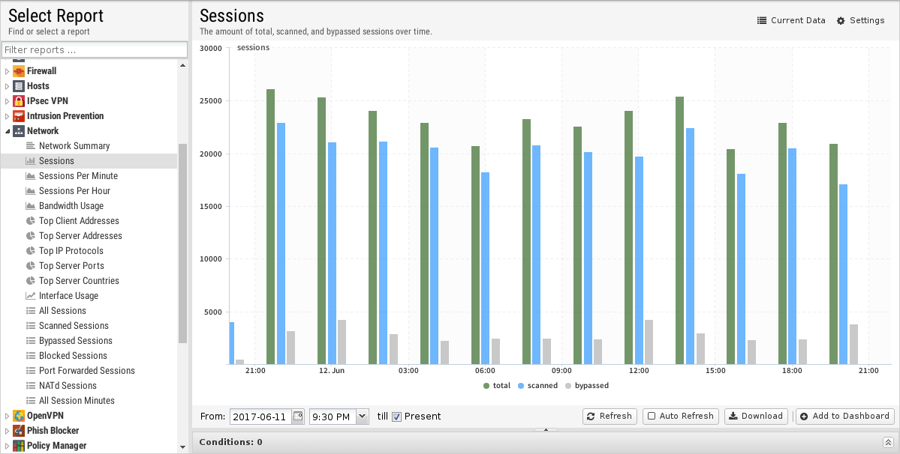Screen dimensions: 900x454
Task: Open All Session Minutes report
Action: [77, 400]
